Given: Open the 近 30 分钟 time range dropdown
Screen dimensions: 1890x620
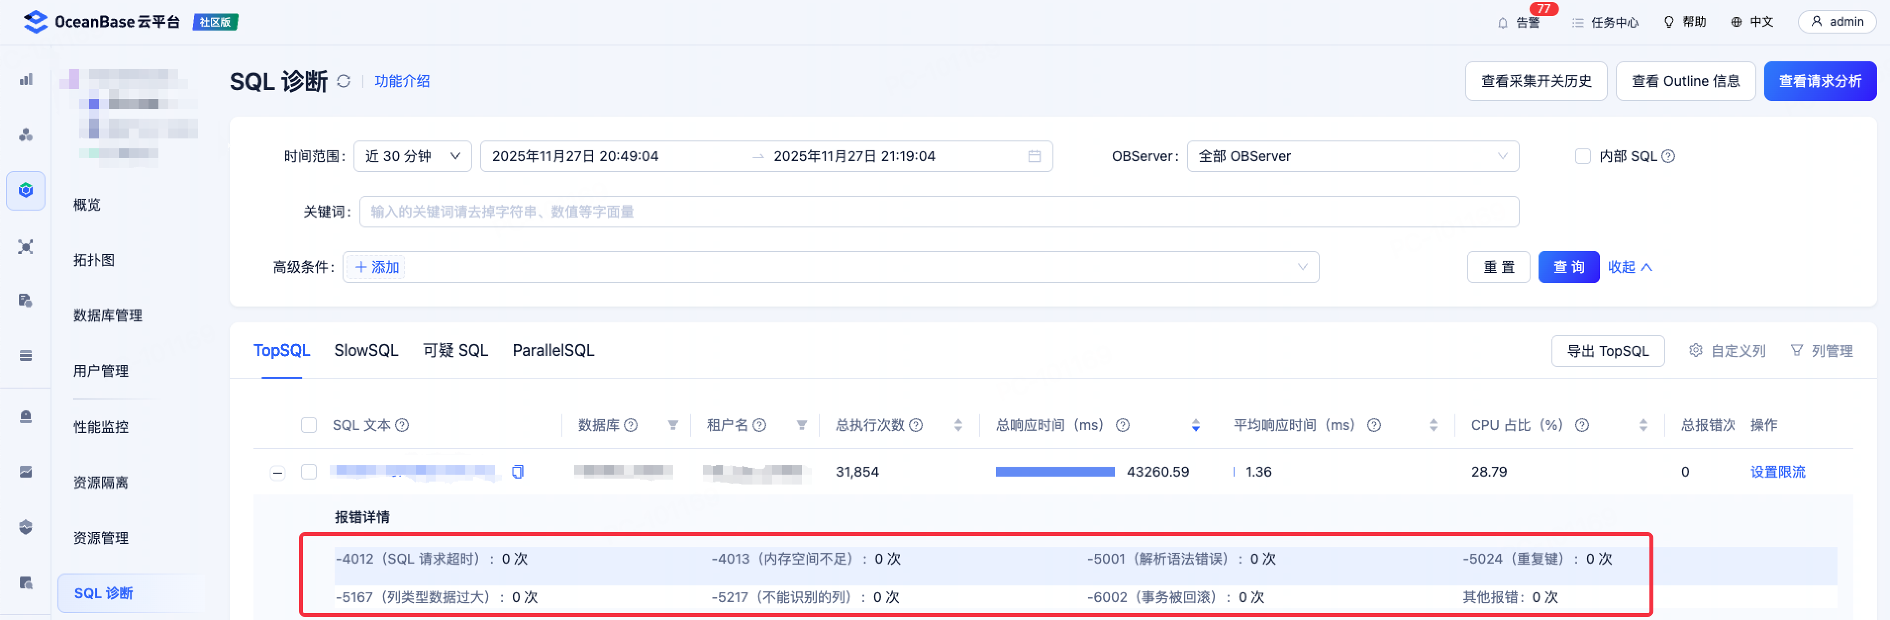Looking at the screenshot, I should click(412, 156).
